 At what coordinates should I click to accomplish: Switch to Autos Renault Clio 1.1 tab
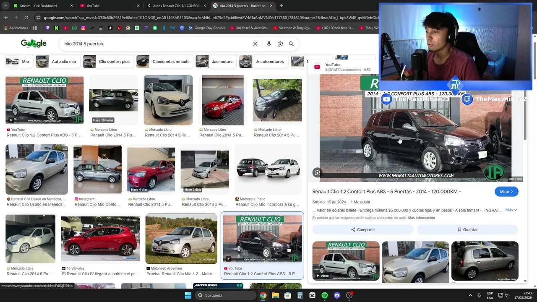(176, 6)
